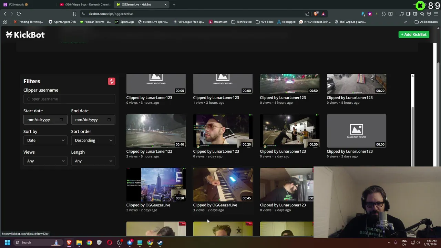
Task: Click the KickBot logo
Action: coord(25,34)
